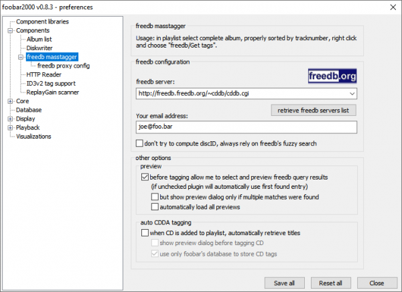Open freedb proxy config page
The height and width of the screenshot is (292, 402).
(64, 66)
